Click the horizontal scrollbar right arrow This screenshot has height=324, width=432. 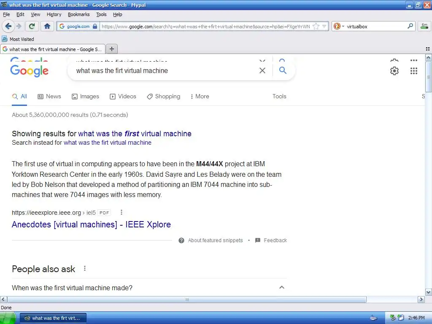(421, 300)
